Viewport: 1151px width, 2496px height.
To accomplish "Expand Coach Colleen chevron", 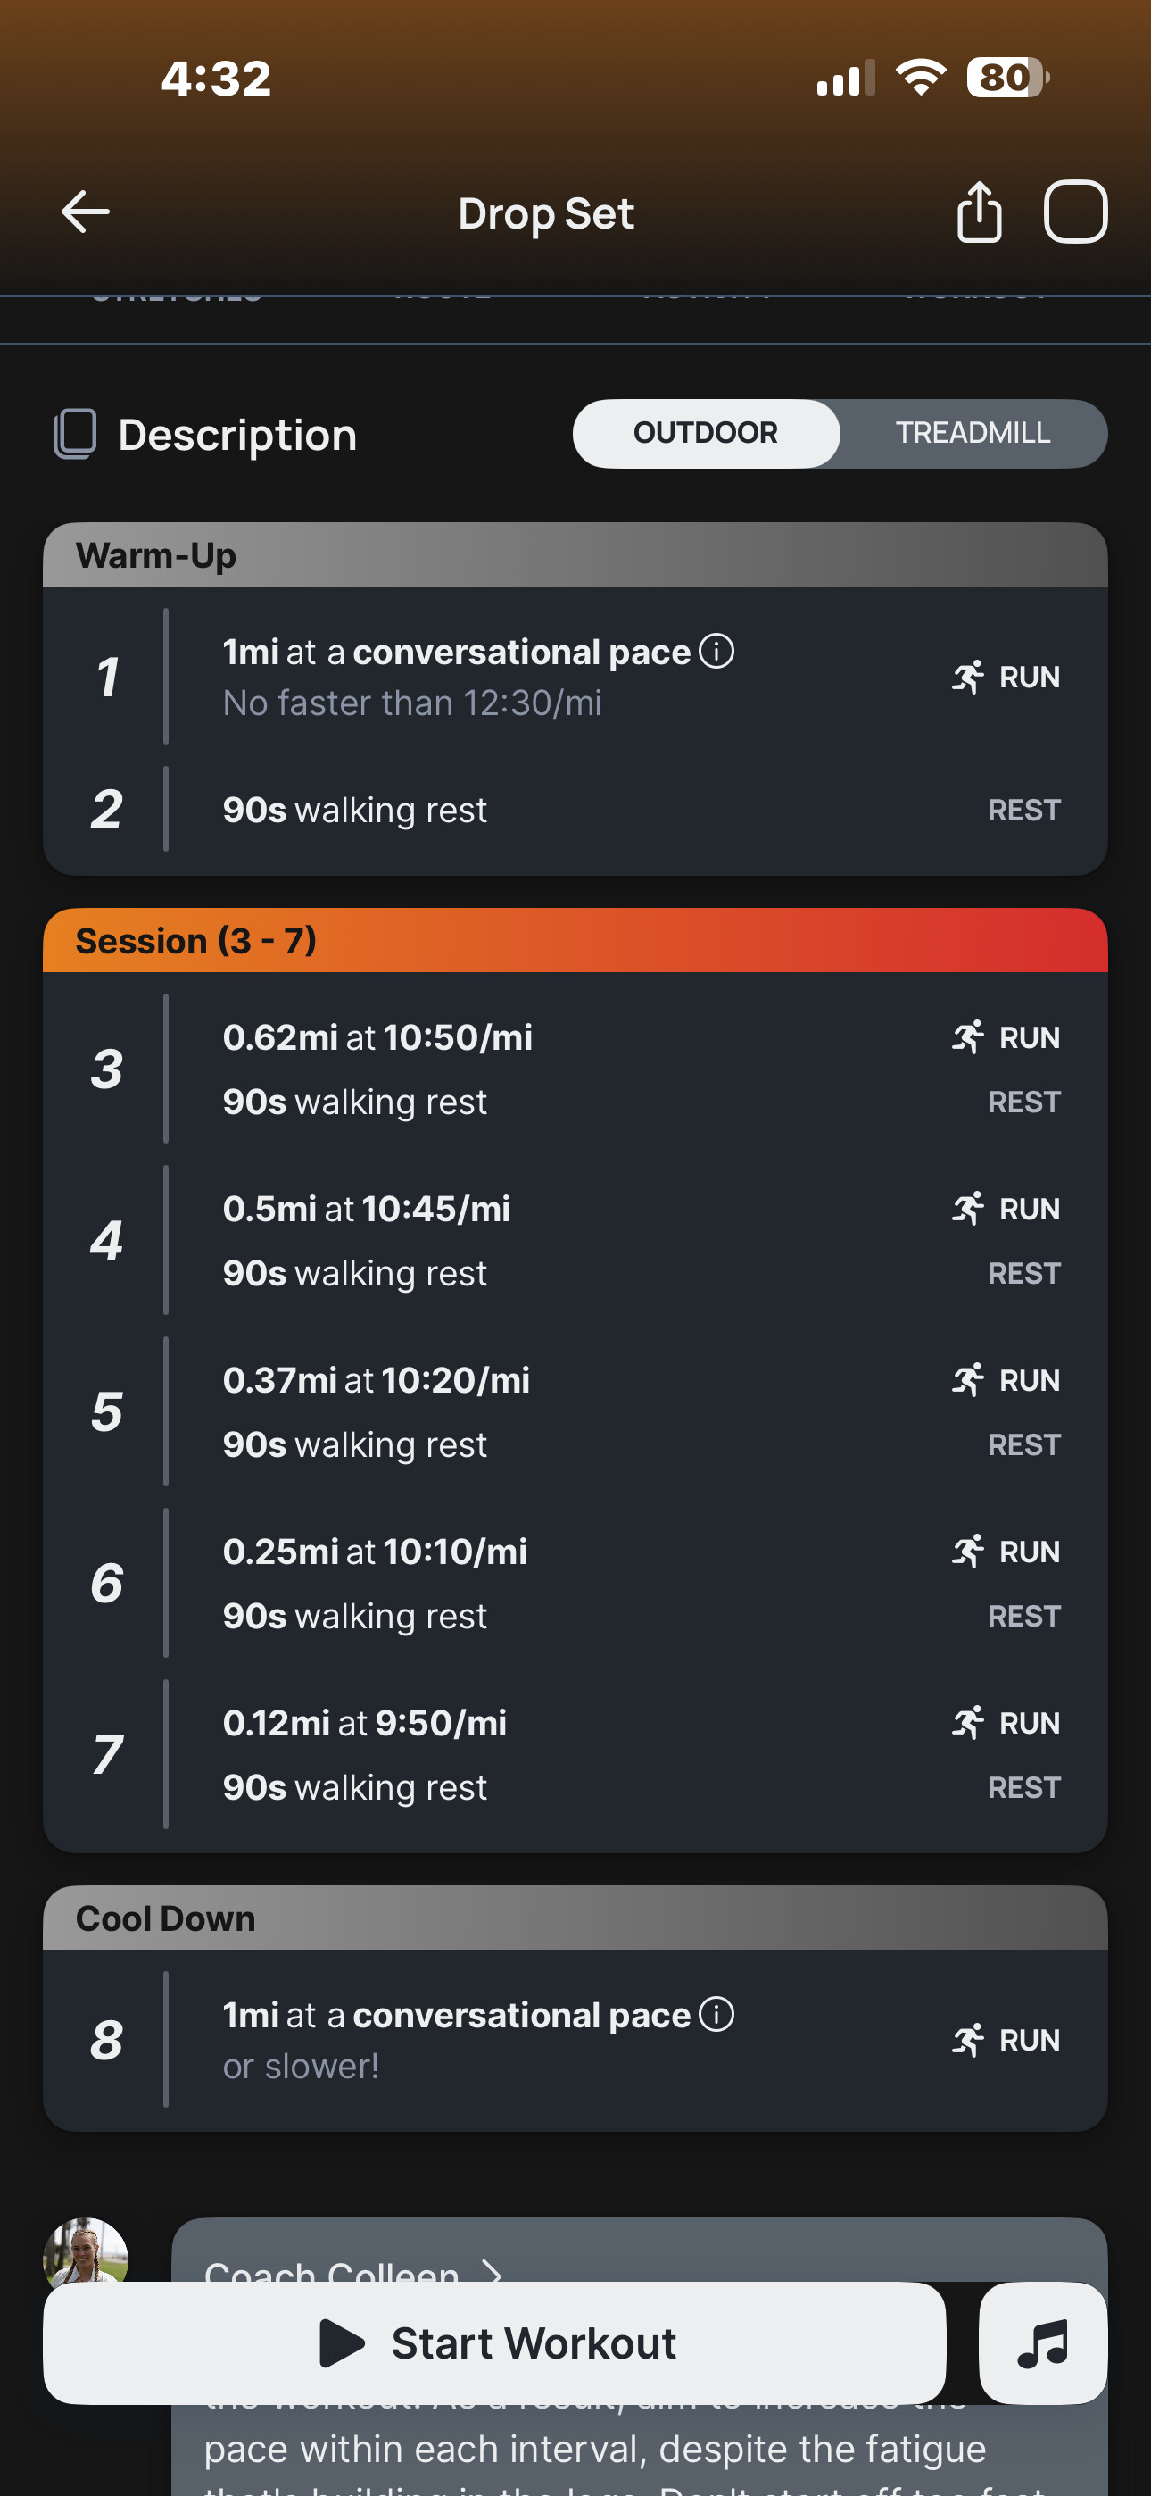I will click(x=493, y=2271).
